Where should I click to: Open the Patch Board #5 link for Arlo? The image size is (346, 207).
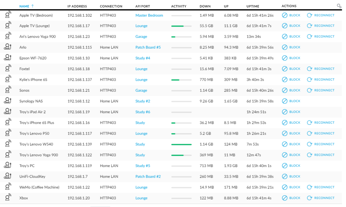tap(148, 47)
